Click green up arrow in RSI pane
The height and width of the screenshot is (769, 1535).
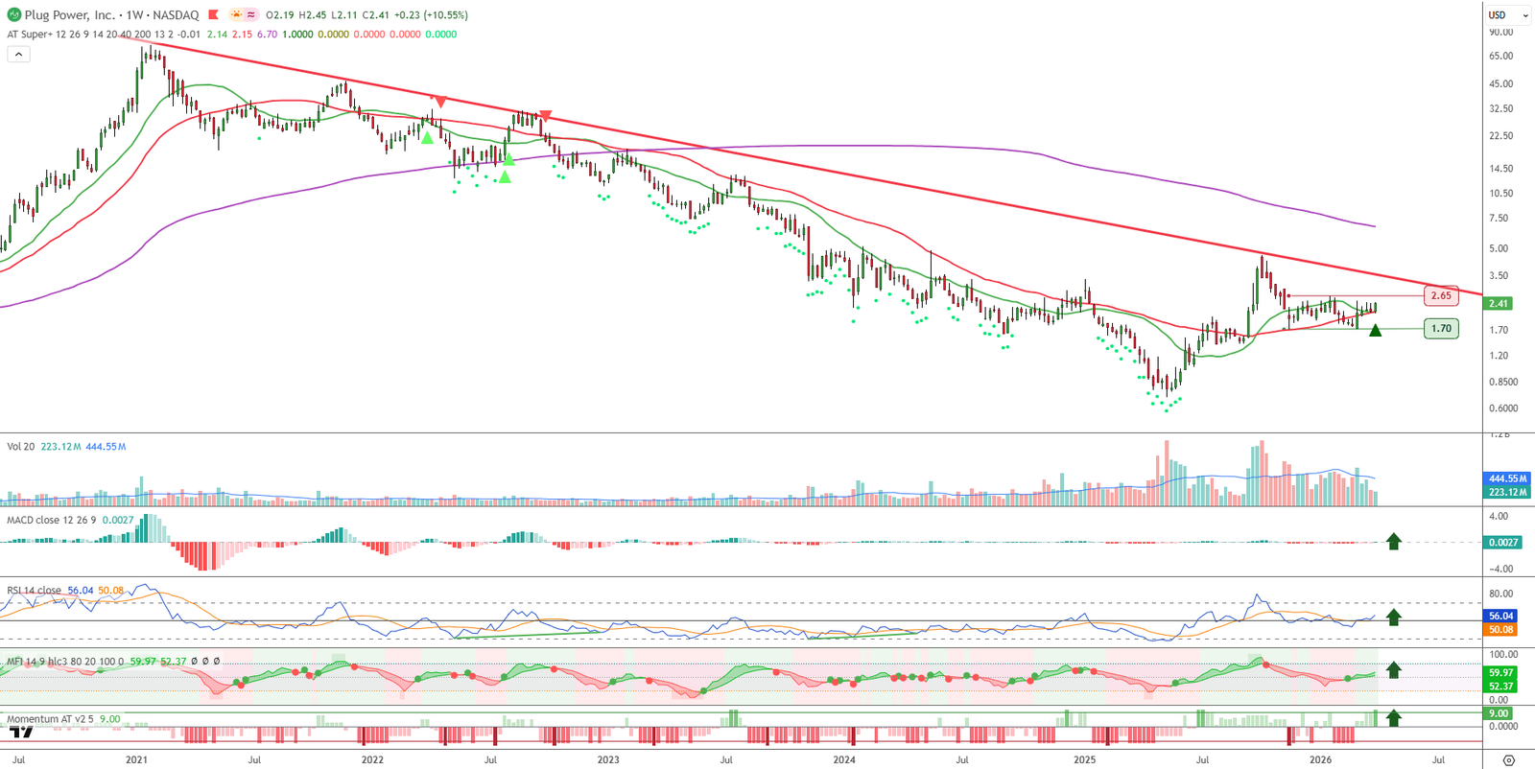click(x=1394, y=617)
